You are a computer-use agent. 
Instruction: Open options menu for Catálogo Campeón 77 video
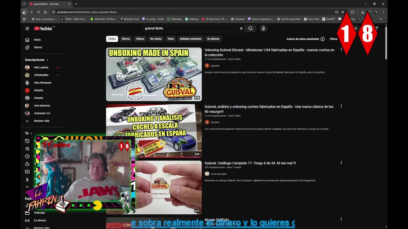click(x=341, y=163)
